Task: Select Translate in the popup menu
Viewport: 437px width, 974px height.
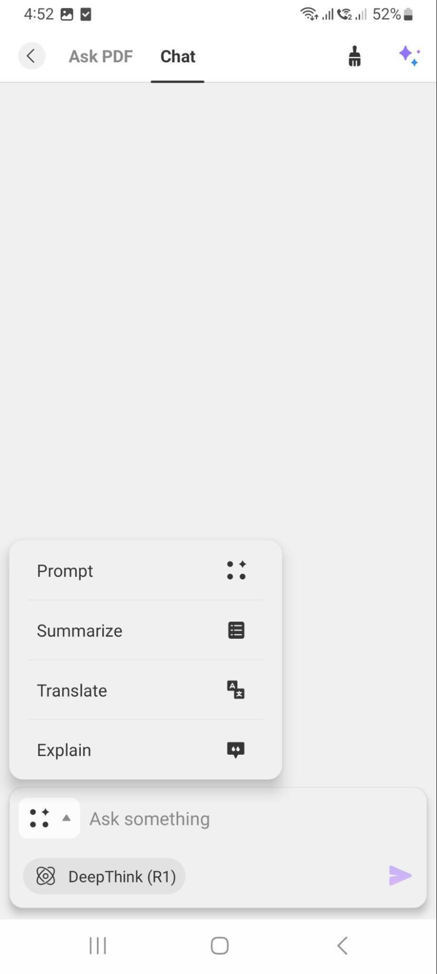Action: (146, 690)
